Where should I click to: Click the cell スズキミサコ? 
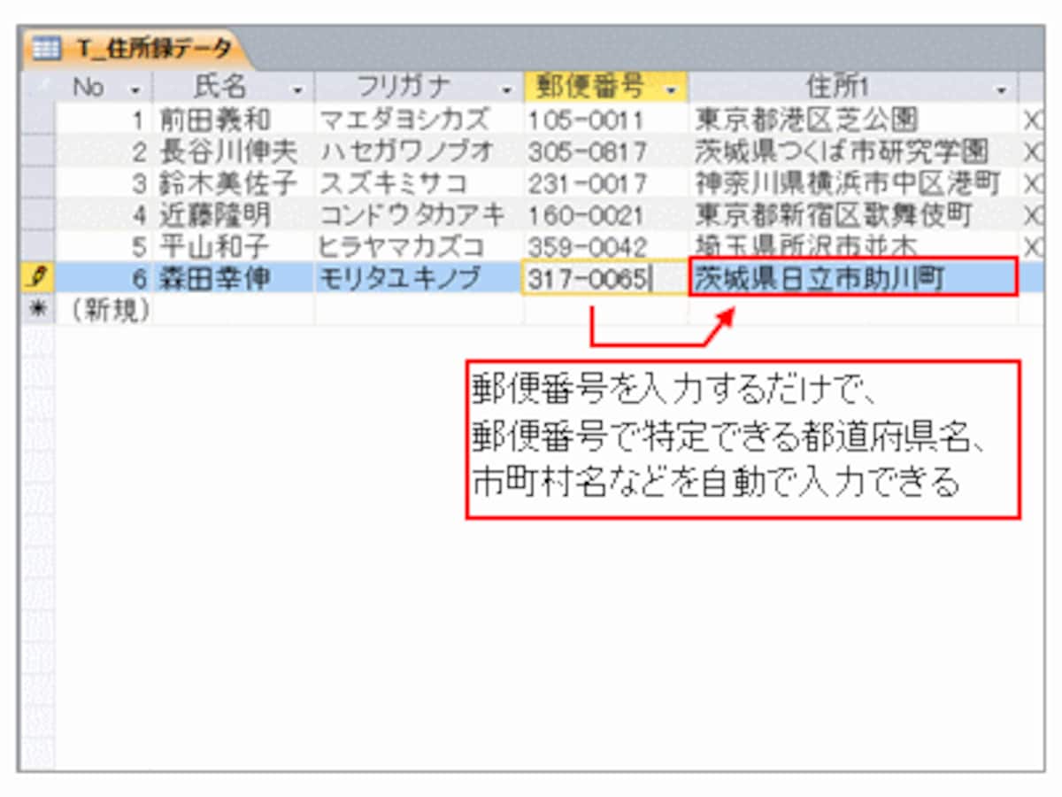419,183
